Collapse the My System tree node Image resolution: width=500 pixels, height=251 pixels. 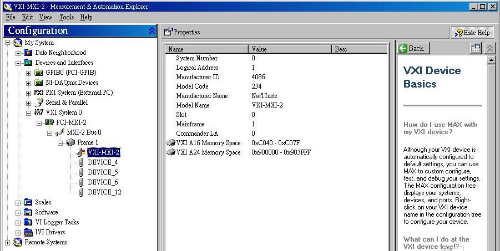8,43
